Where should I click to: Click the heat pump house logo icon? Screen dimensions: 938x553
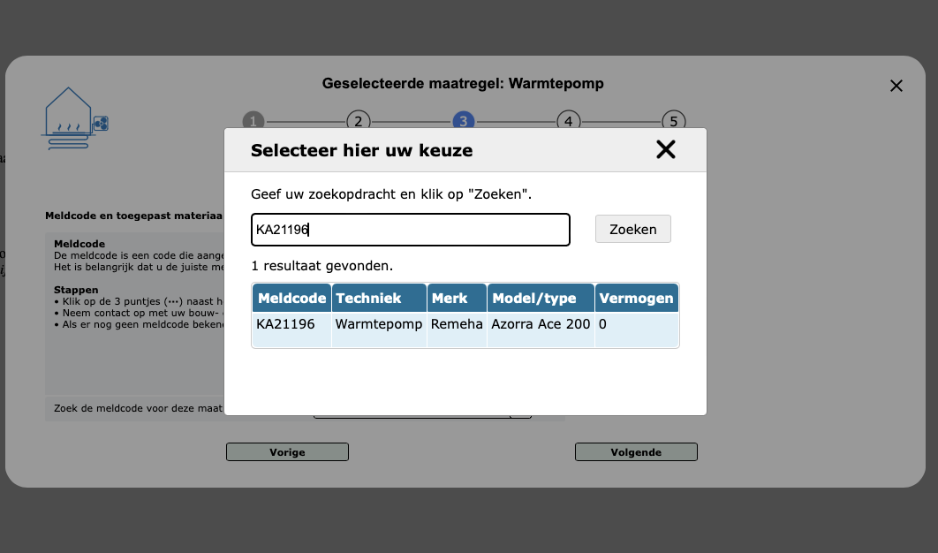click(x=75, y=117)
